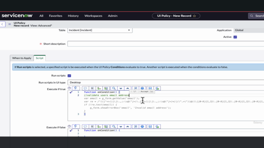Focus the Short description input field
The height and width of the screenshot is (148, 264).
coord(166,44)
